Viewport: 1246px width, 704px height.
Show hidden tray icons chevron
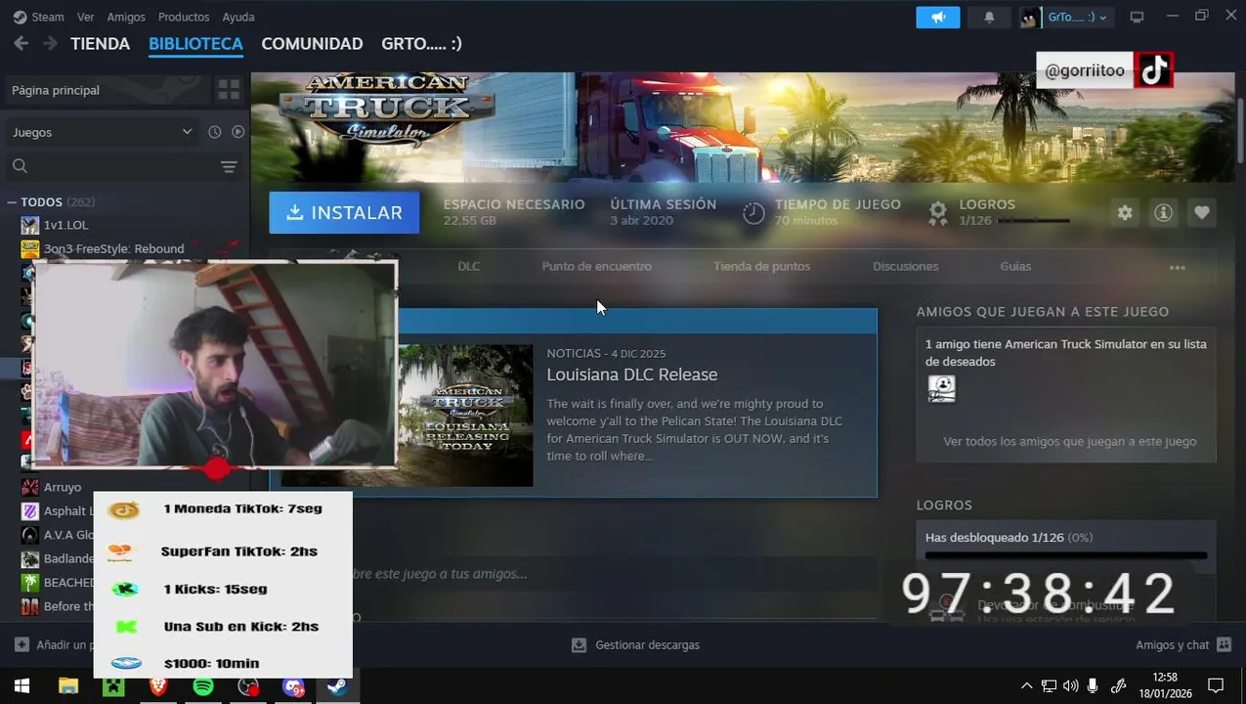pos(1026,686)
